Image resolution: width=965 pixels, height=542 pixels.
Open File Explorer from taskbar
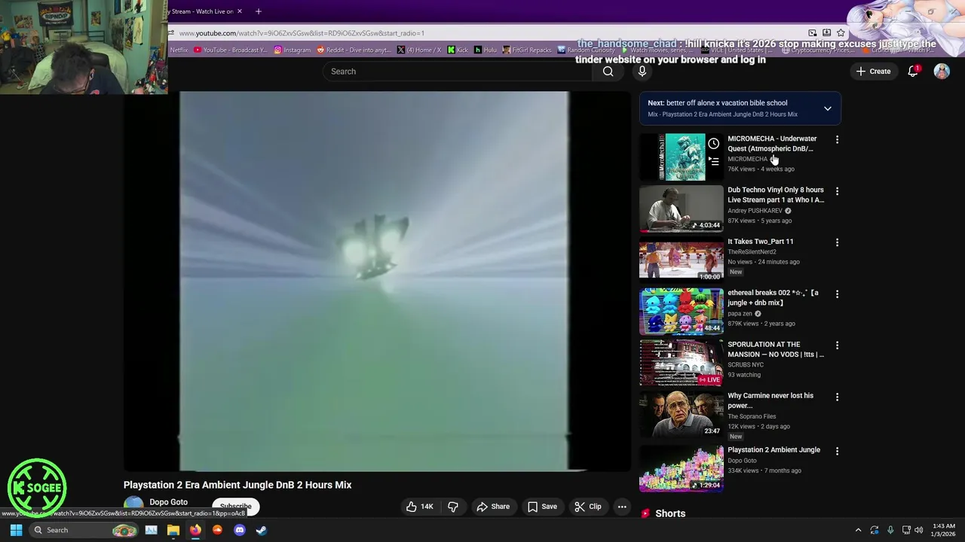(x=173, y=530)
